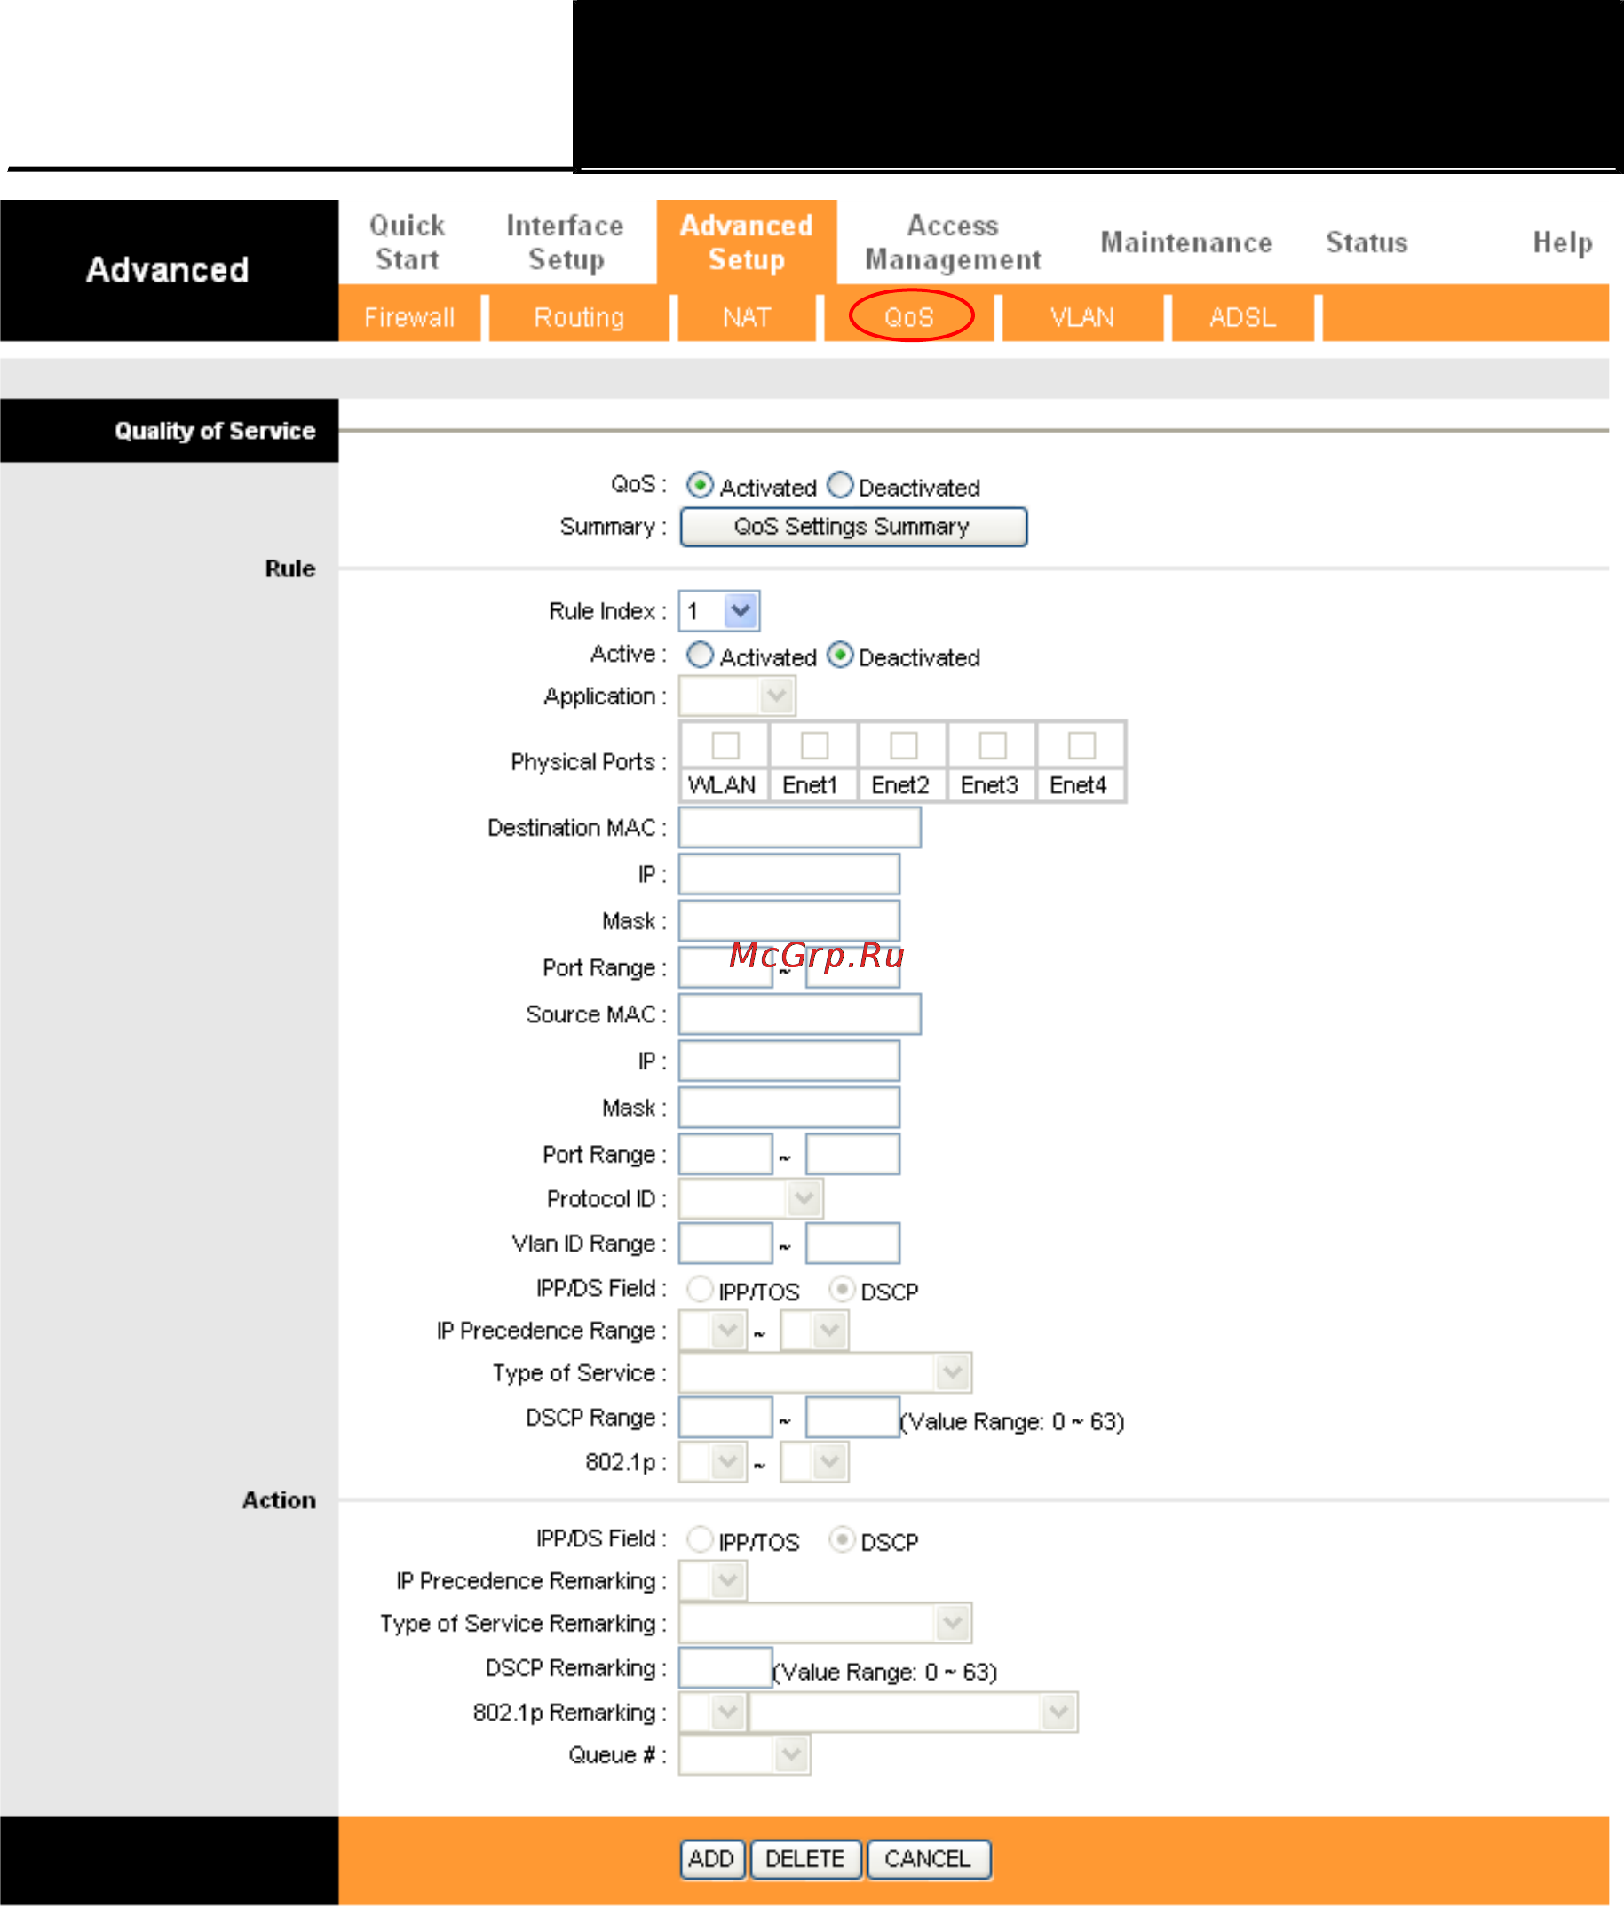Screen dimensions: 1624x1908
Task: Switch to Interface Setup tab
Action: coord(565,242)
